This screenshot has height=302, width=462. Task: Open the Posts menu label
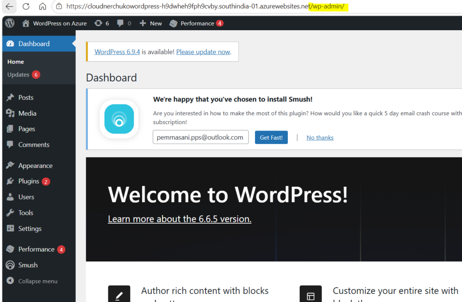tap(26, 97)
